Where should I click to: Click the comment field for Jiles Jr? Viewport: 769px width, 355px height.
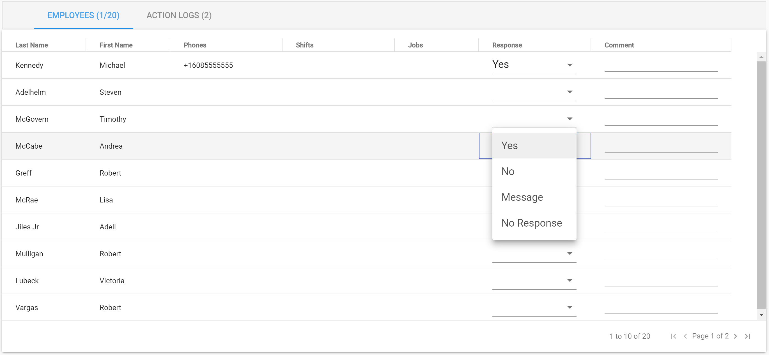[x=661, y=226]
